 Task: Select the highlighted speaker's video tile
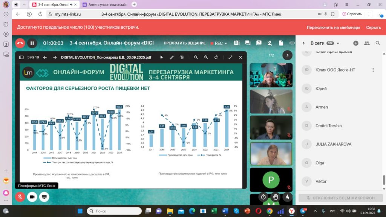point(271,154)
